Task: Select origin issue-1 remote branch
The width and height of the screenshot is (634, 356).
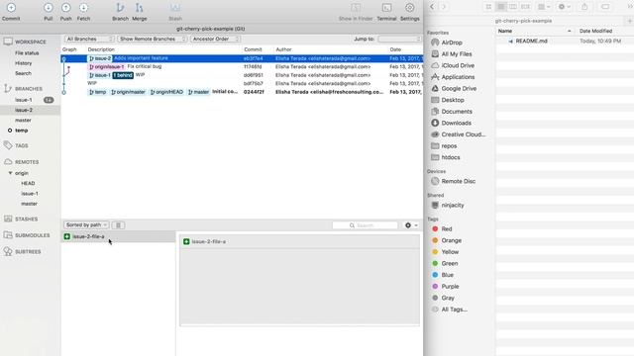Action: (x=30, y=194)
